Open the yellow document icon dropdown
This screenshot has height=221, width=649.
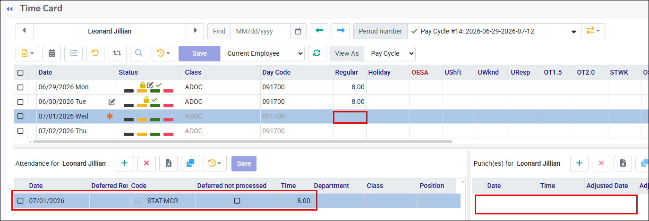pyautogui.click(x=27, y=53)
